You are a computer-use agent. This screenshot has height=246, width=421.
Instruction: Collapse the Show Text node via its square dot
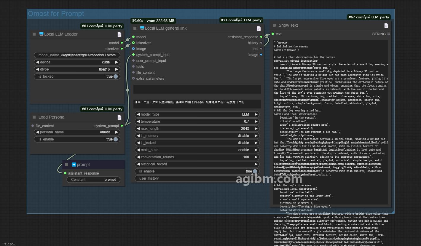(274, 25)
